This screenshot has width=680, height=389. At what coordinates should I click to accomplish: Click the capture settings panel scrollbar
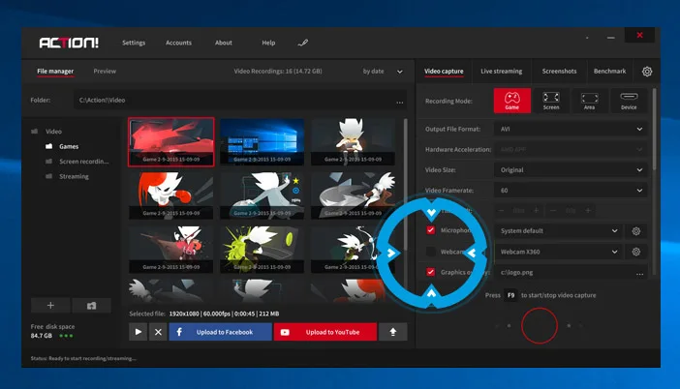(x=654, y=129)
